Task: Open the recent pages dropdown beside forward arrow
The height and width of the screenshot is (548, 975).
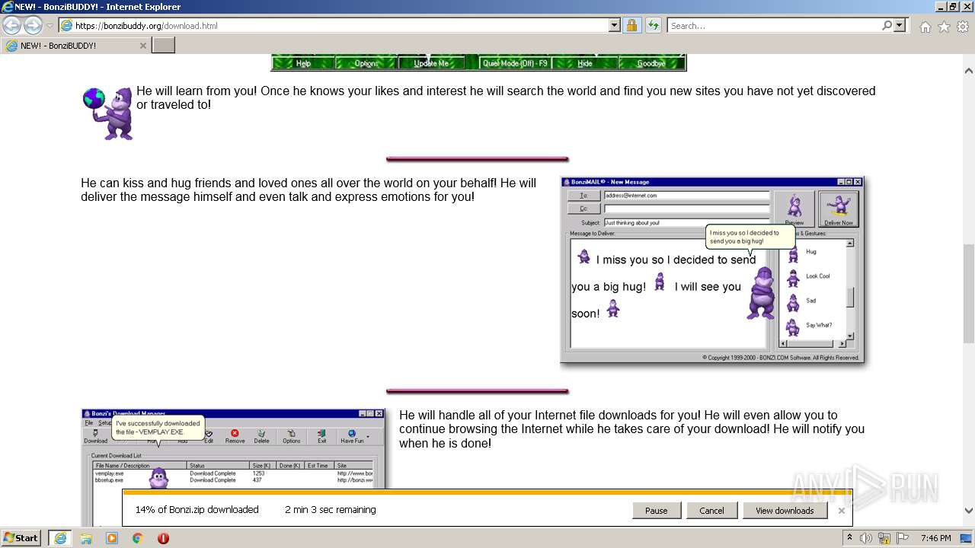Action: pos(50,26)
